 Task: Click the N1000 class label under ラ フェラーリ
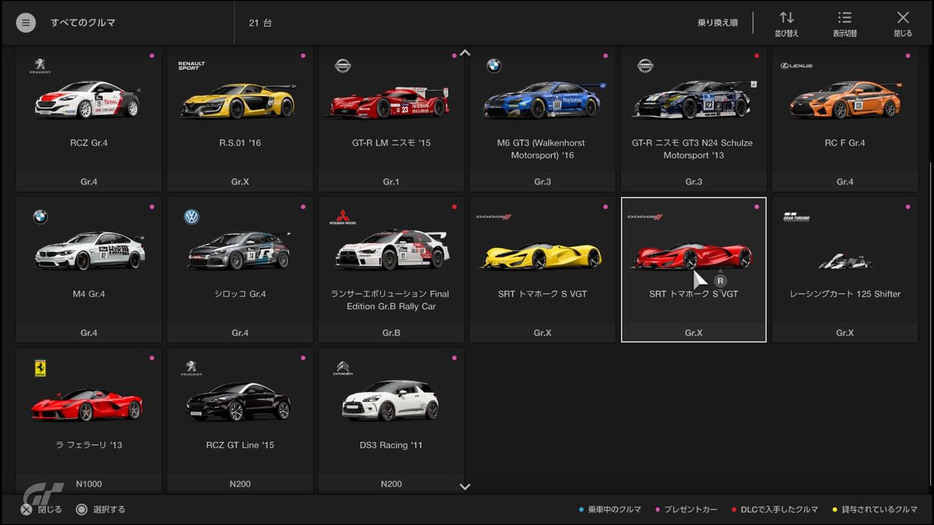click(88, 484)
